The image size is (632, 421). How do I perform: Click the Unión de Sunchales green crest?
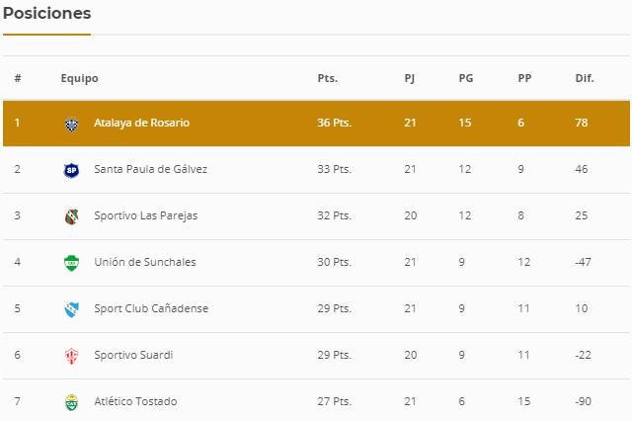click(71, 263)
